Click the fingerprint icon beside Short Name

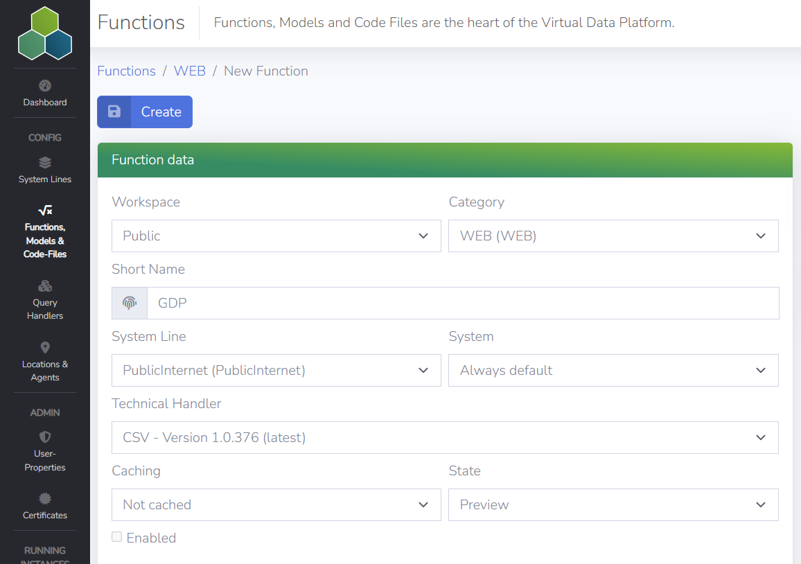pos(129,303)
